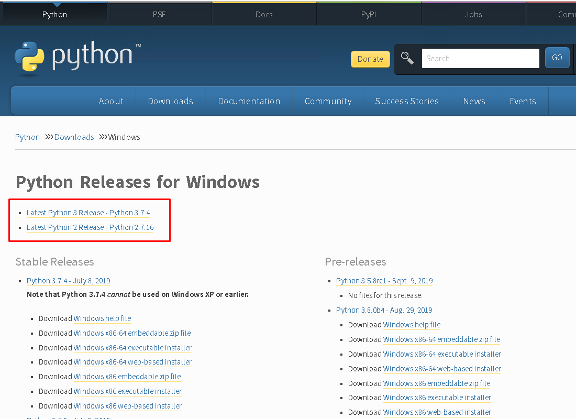Click the Windows XP compatibility note
The image size is (576, 419).
[x=138, y=294]
